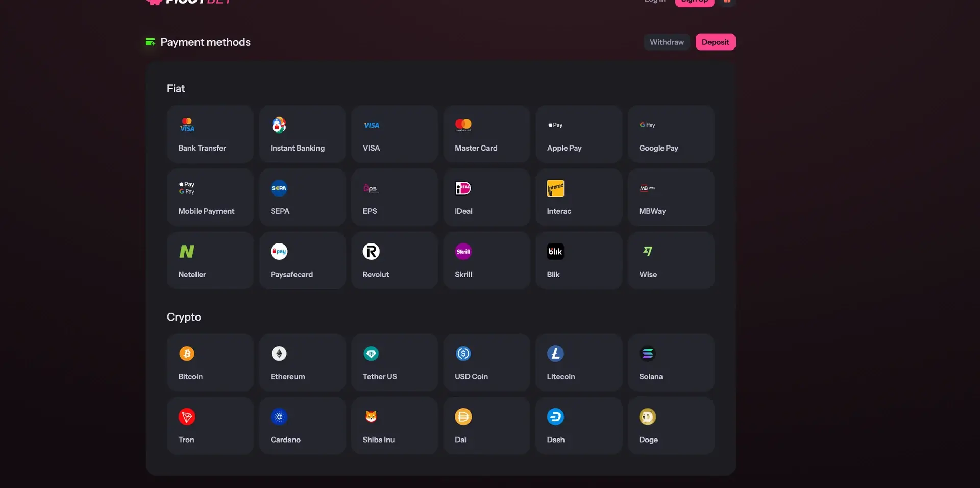Choose the Revolut R icon
Viewport: 980px width, 488px height.
[371, 252]
